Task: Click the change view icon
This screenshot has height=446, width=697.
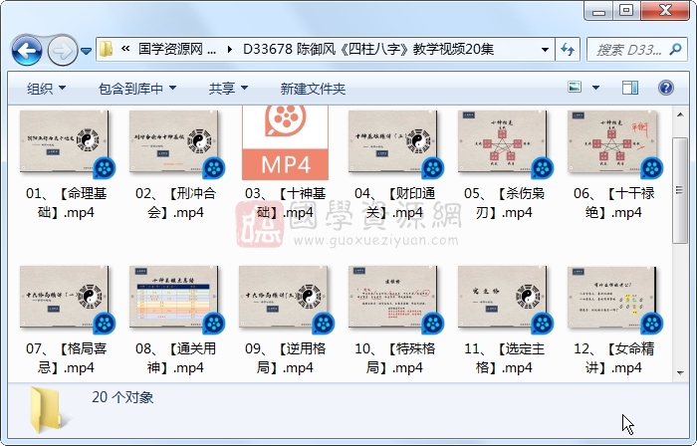Action: [575, 87]
